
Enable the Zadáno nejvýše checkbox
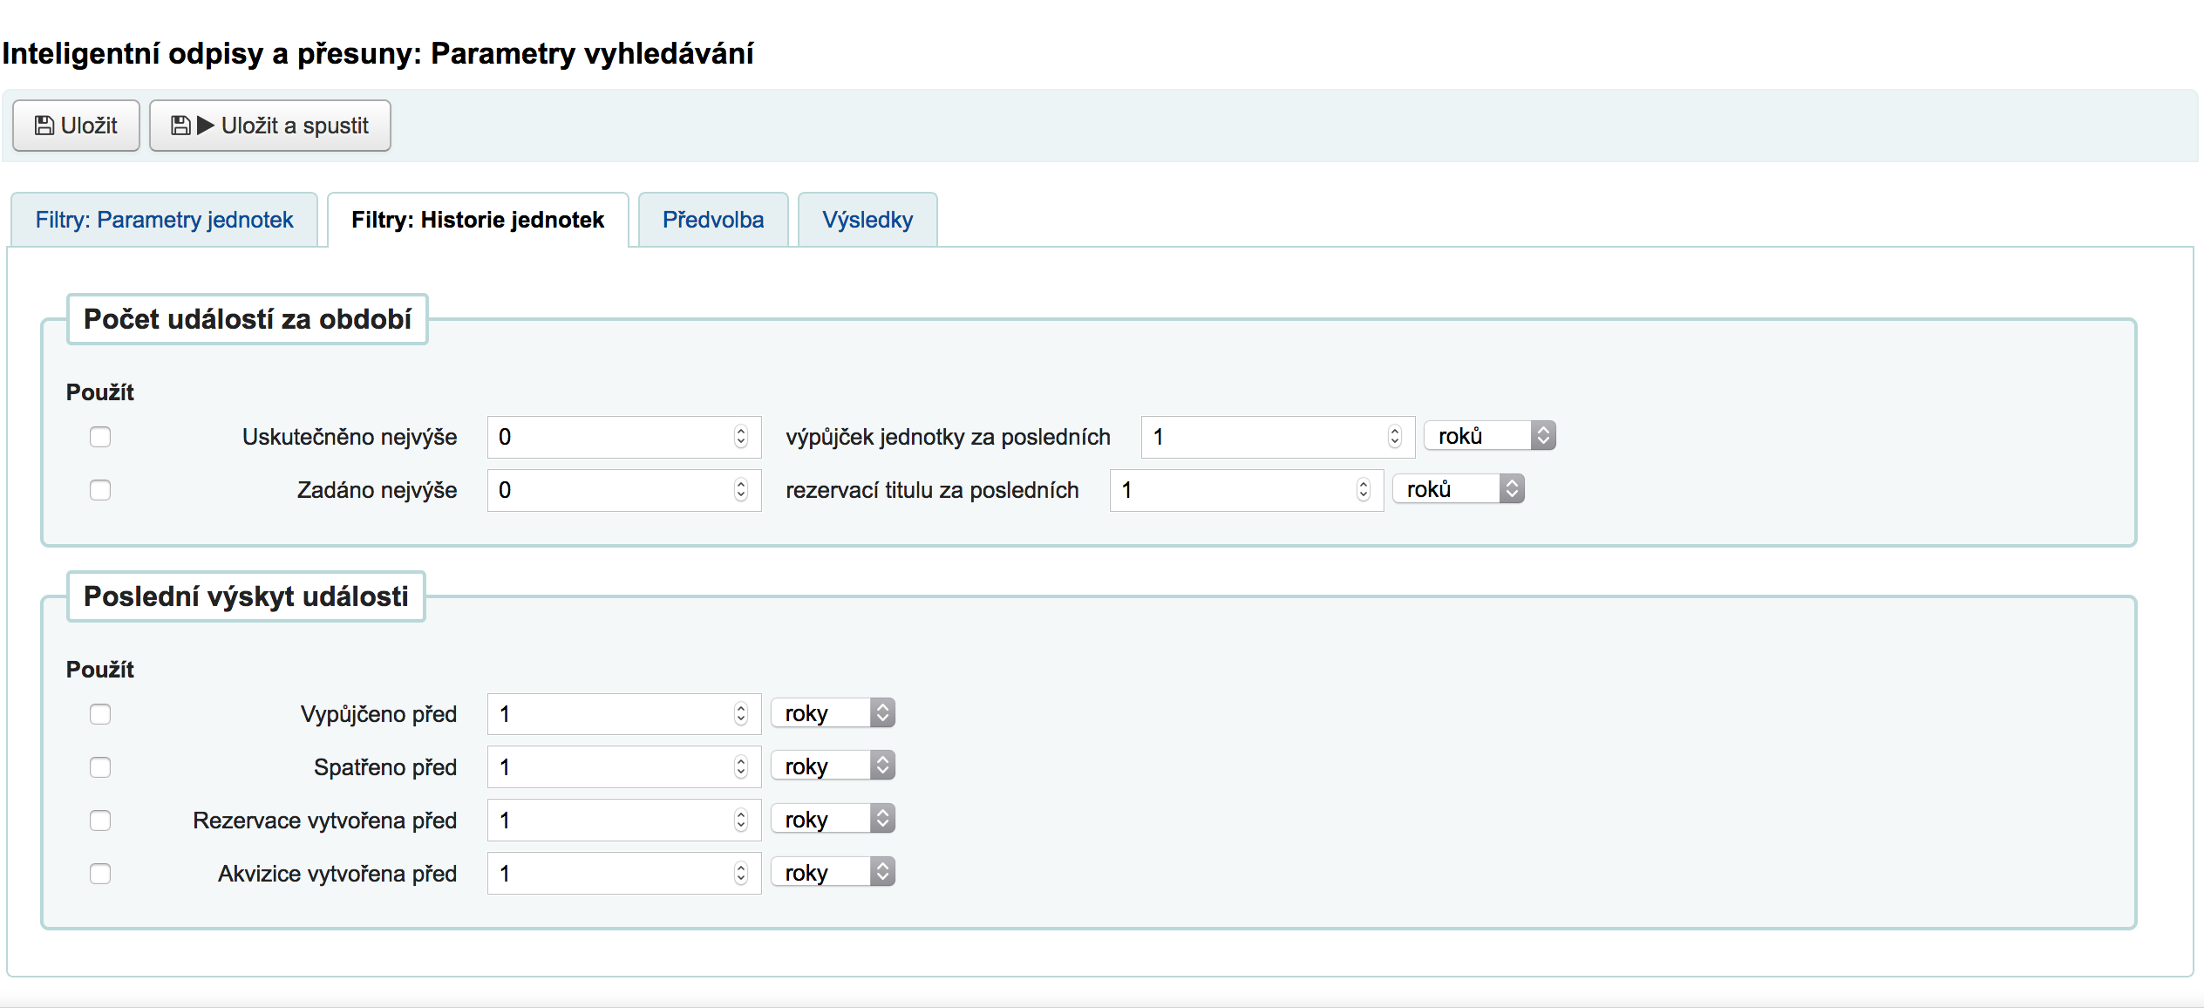click(100, 490)
